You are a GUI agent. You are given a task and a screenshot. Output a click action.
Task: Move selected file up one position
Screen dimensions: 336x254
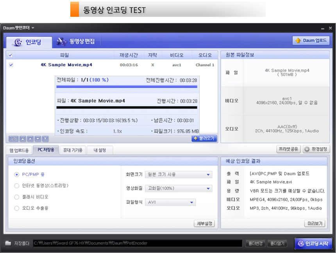[30, 139]
